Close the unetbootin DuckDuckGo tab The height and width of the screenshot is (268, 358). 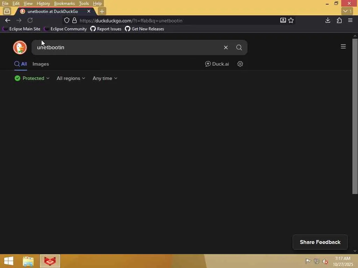(x=89, y=11)
